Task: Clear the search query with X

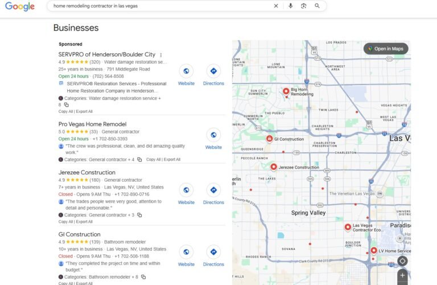Action: pyautogui.click(x=276, y=6)
